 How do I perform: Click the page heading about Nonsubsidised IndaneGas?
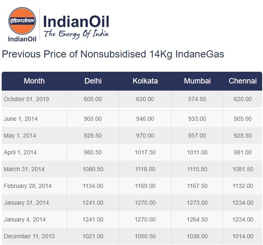point(113,54)
